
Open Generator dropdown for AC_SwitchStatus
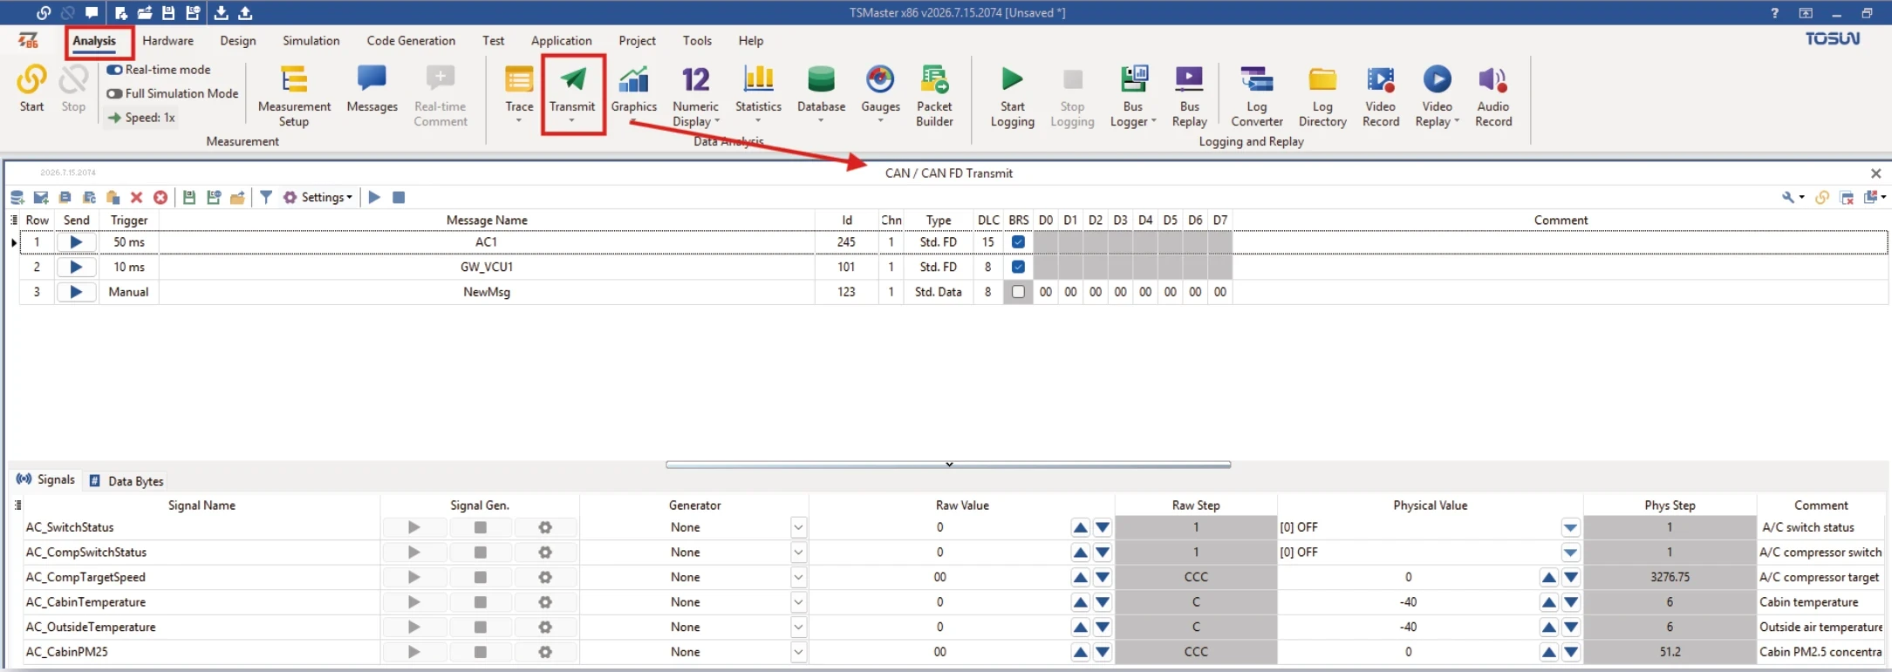point(798,527)
